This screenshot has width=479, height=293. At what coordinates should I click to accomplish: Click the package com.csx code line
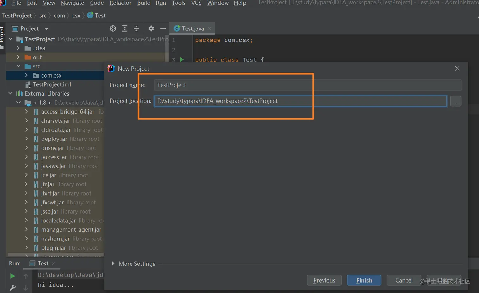click(x=224, y=40)
